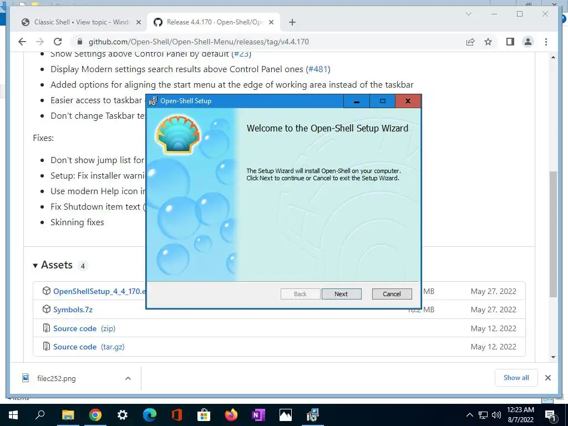
Task: Open the notification center icon
Action: pyautogui.click(x=550, y=415)
